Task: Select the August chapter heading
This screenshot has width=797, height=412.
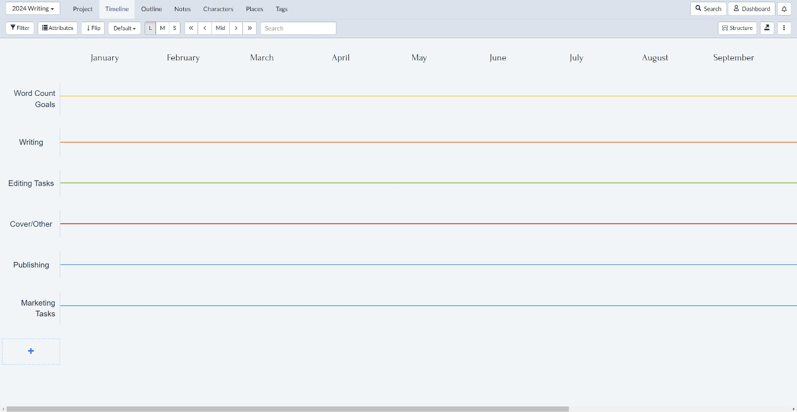Action: pyautogui.click(x=655, y=58)
